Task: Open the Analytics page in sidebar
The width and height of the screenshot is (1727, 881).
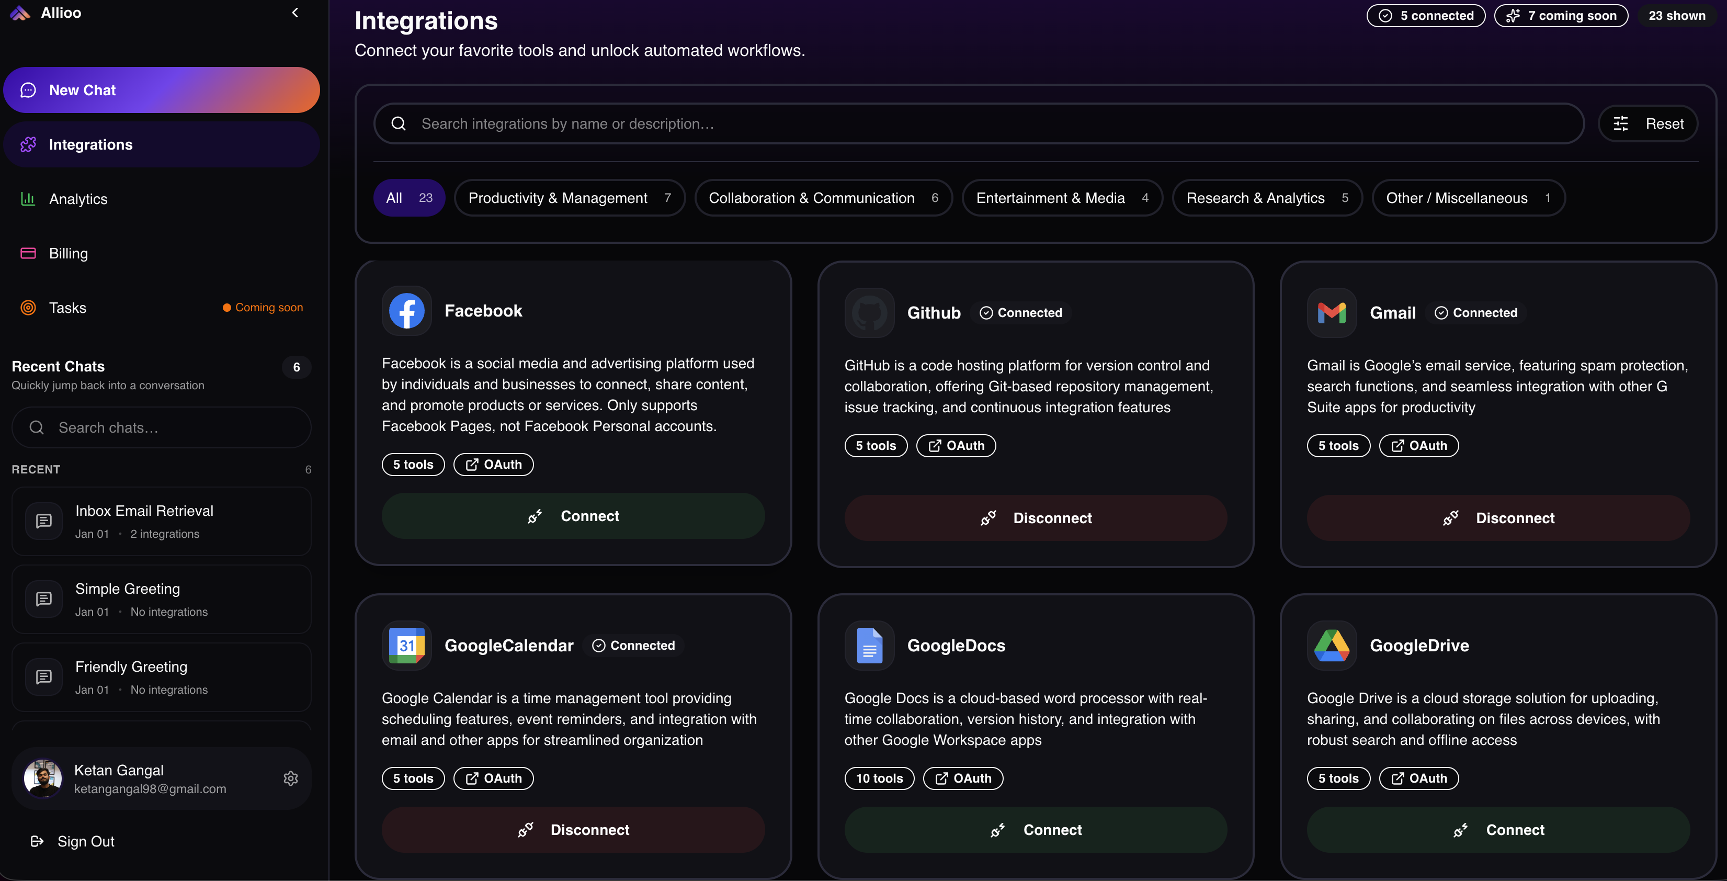Action: coord(78,199)
